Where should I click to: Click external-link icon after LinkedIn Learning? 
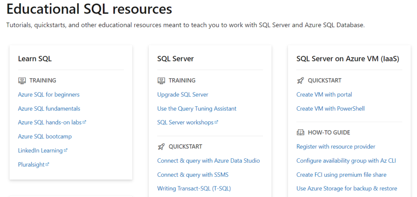point(66,150)
